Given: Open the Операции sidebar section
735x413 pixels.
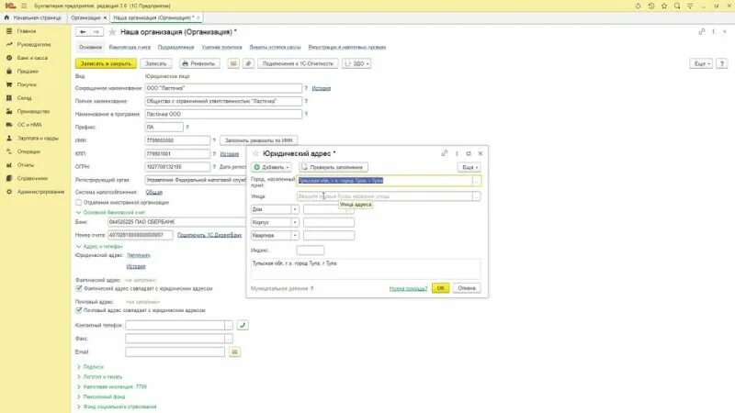Looking at the screenshot, I should click(x=28, y=151).
